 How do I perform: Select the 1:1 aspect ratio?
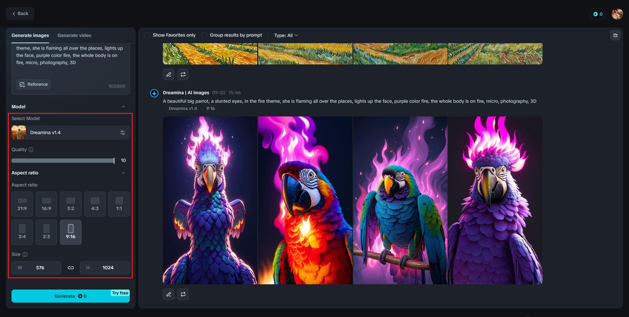tap(119, 204)
